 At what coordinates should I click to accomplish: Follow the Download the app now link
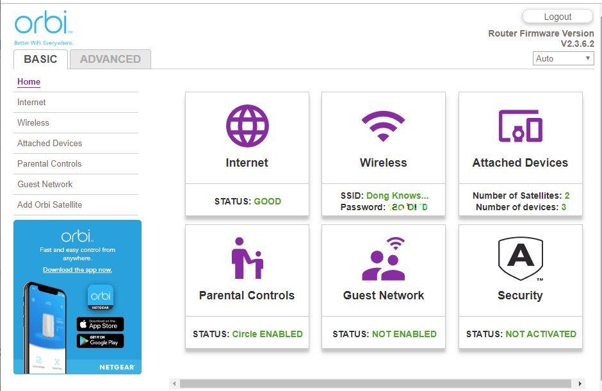pyautogui.click(x=77, y=270)
